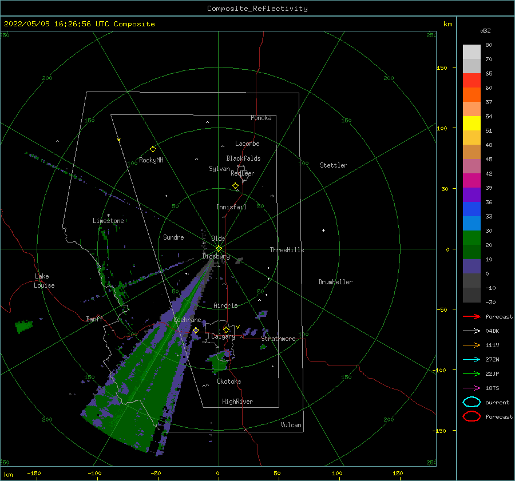Click the Banff label

point(94,319)
